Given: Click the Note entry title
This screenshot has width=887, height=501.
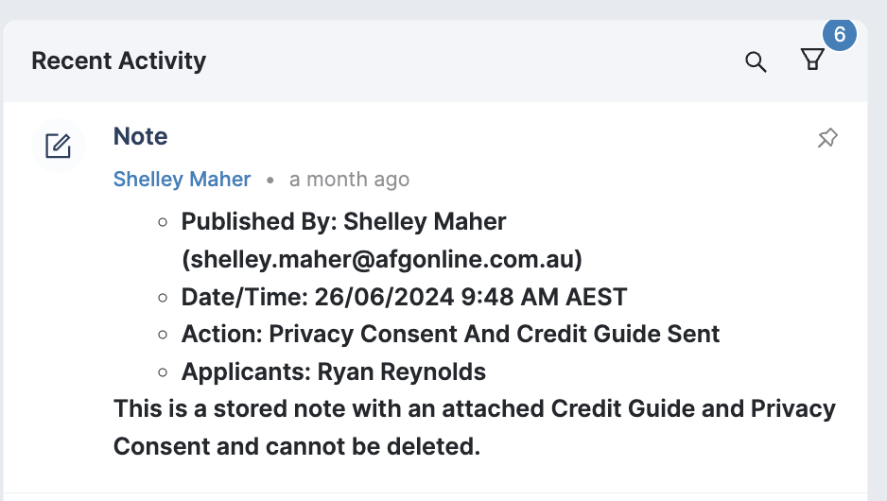Looking at the screenshot, I should click(x=140, y=136).
